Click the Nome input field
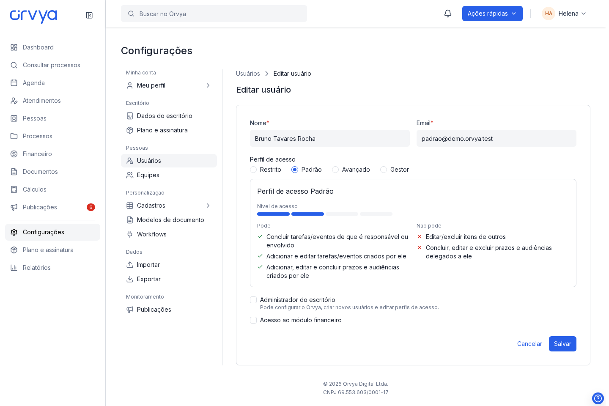 point(330,138)
